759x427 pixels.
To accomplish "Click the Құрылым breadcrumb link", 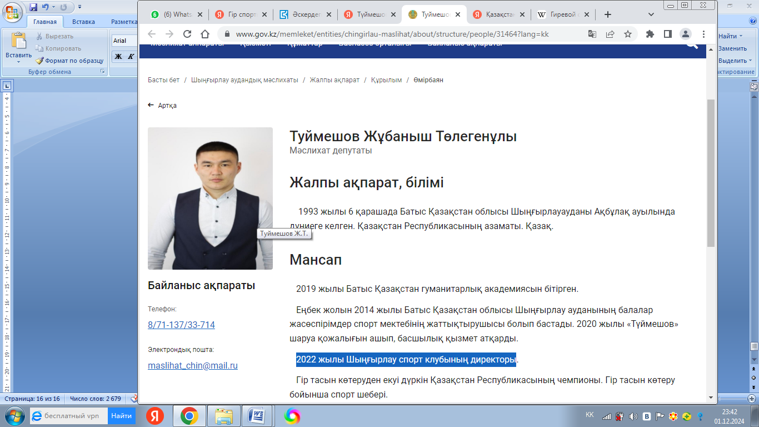I will [x=386, y=80].
